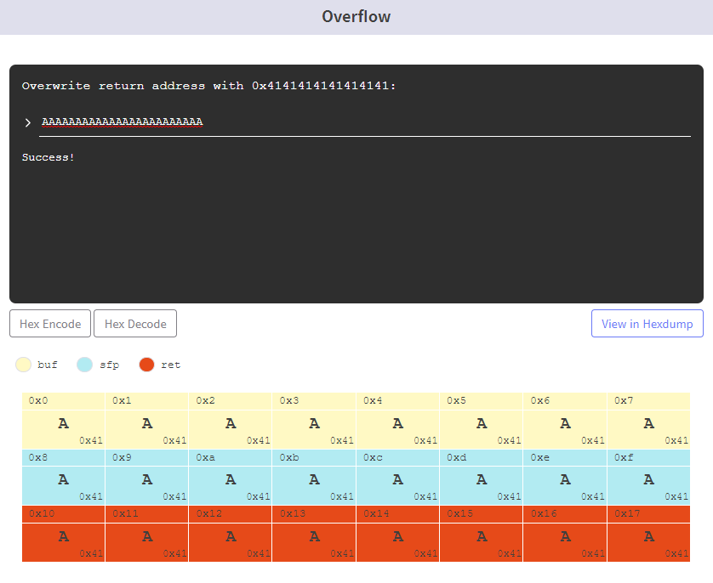Click the 'ret' legend label

pos(170,365)
